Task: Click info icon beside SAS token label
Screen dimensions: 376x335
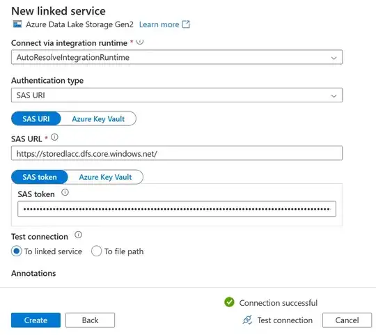Action: tap(65, 192)
